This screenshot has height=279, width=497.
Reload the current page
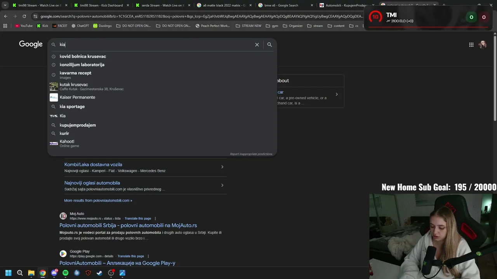click(24, 16)
